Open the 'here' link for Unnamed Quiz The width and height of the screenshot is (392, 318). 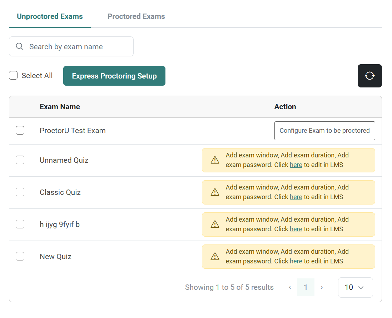[296, 165]
